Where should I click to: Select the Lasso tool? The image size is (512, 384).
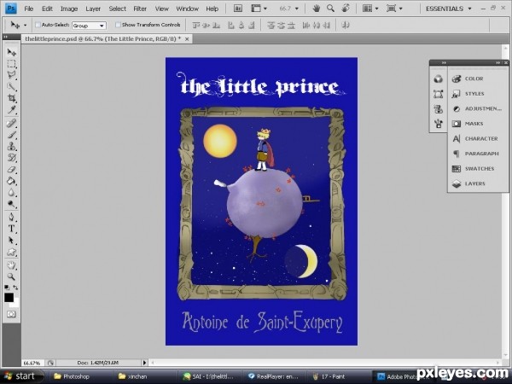pos(11,75)
